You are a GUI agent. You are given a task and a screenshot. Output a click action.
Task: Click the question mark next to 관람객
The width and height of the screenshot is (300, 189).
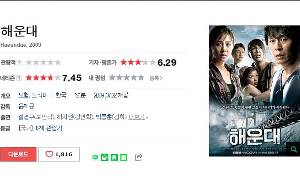[x=19, y=62]
